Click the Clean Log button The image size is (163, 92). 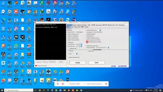coord(46,62)
